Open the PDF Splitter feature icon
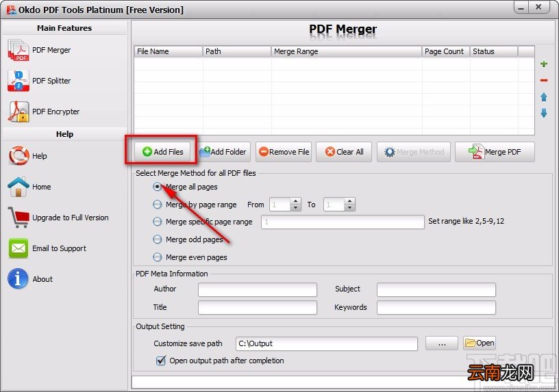The height and width of the screenshot is (392, 559). [18, 81]
